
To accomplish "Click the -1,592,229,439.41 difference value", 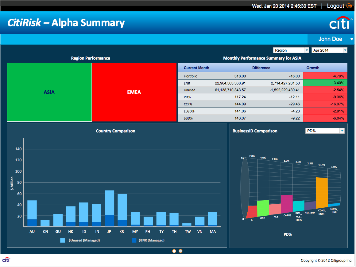I will point(284,90).
